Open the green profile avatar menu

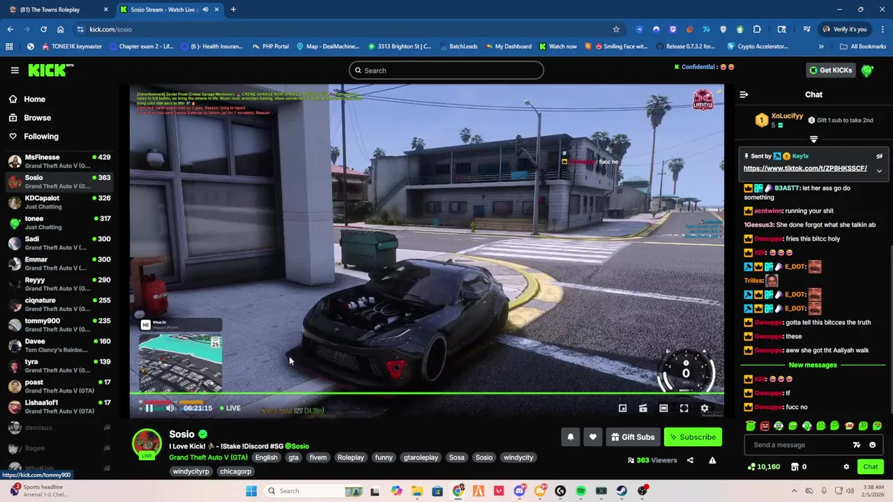tap(867, 70)
